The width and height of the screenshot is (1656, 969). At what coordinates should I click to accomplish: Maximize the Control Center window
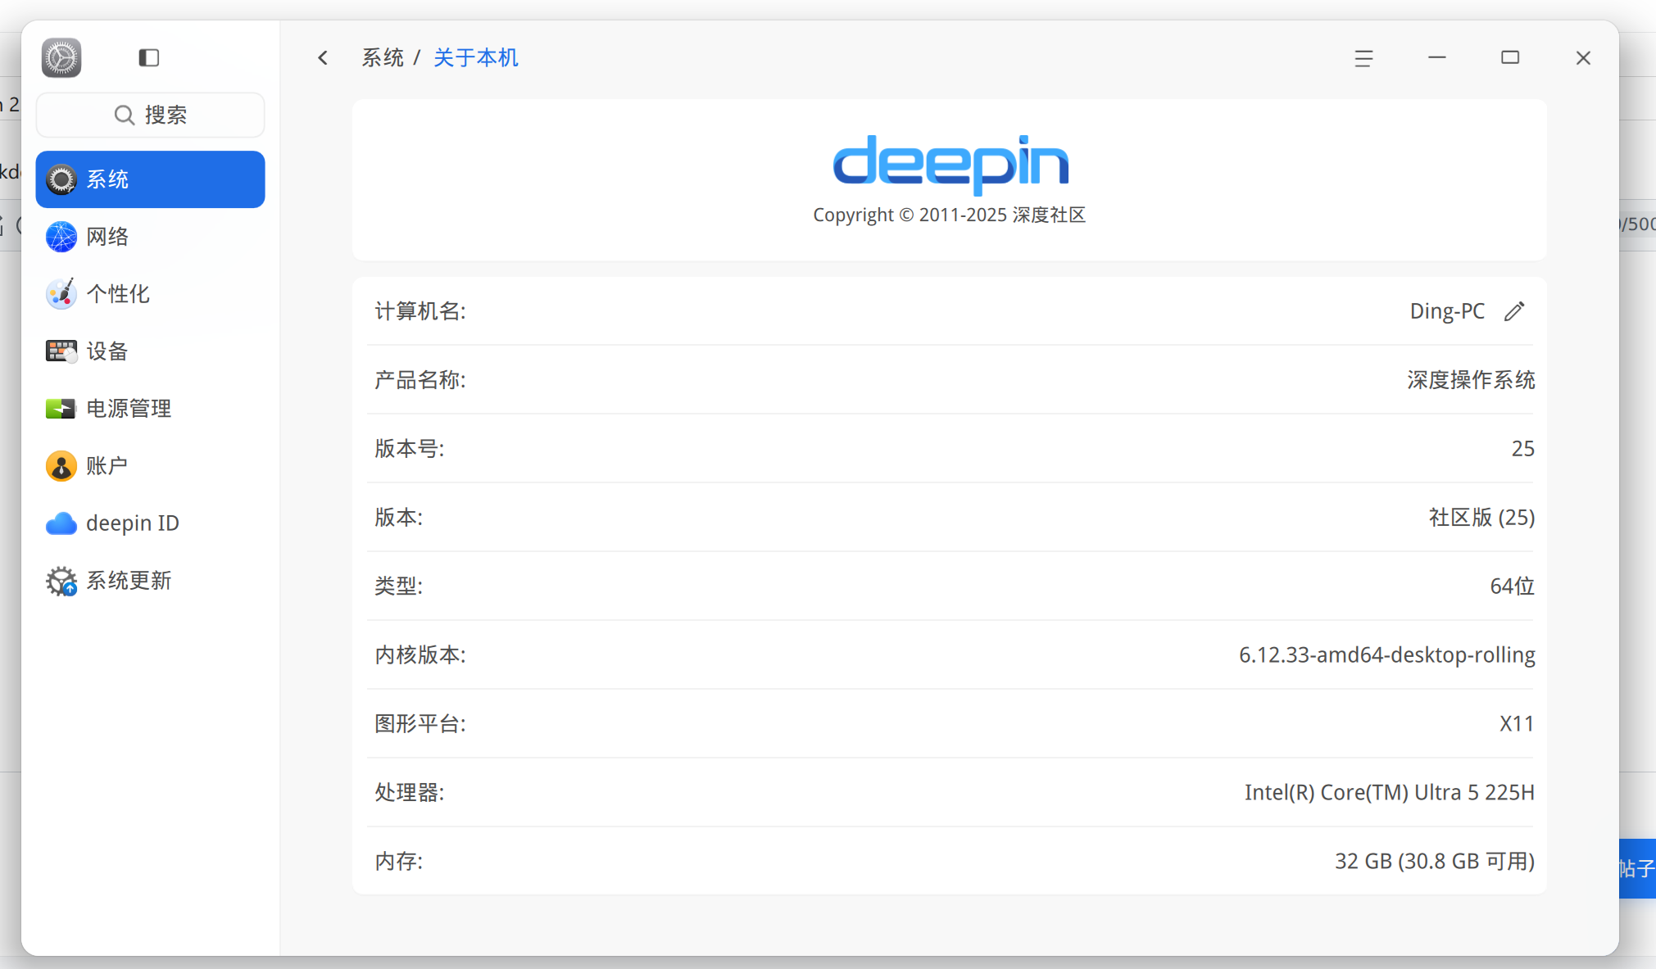(1510, 57)
